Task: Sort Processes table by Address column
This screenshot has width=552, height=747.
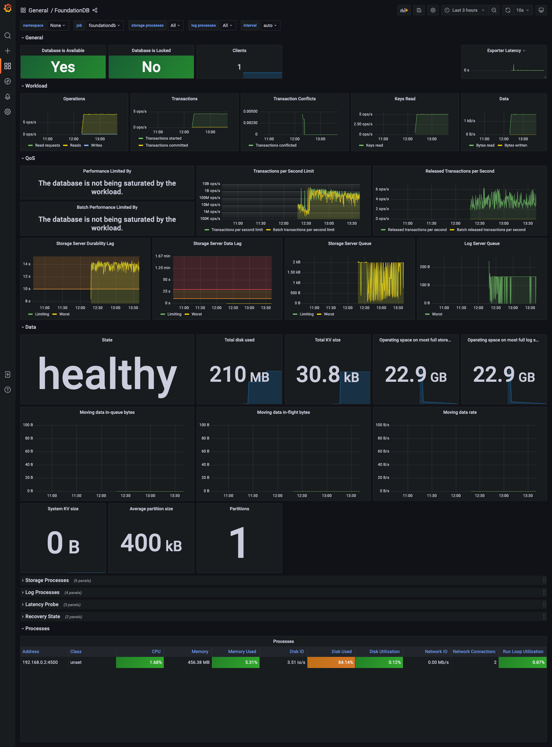Action: click(x=31, y=651)
